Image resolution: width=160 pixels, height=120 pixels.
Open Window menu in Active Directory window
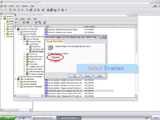tap(25, 6)
